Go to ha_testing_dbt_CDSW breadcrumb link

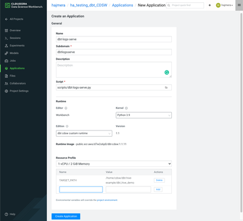89,5
